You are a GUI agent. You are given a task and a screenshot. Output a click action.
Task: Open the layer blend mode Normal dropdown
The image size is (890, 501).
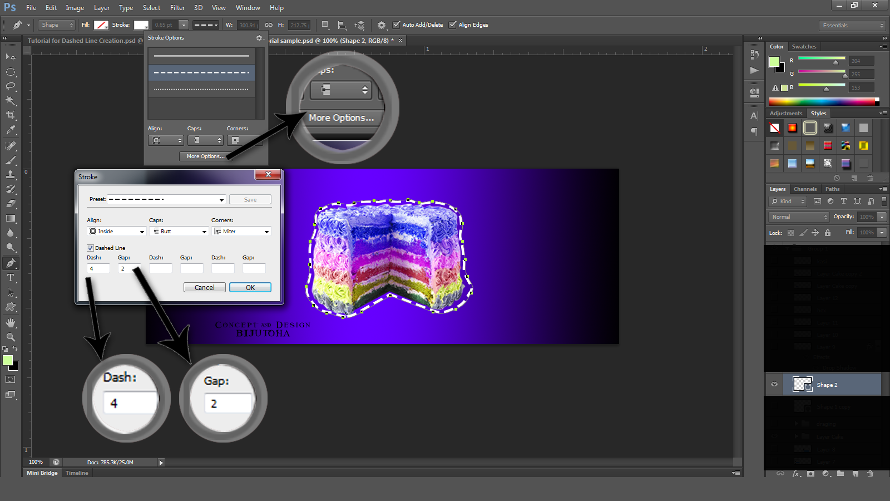click(x=798, y=217)
